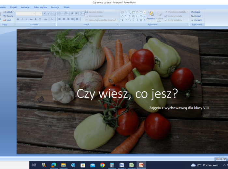228x169 pixels.
Task: Decrease font size with smaller A
Action: click(x=49, y=14)
